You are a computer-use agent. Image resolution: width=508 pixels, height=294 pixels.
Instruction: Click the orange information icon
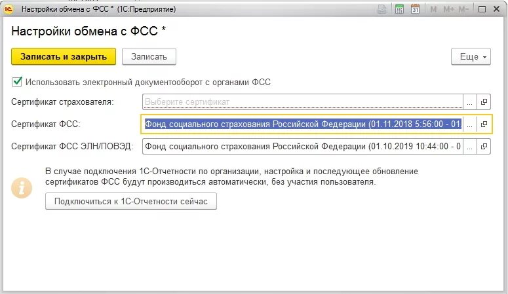[x=22, y=188]
